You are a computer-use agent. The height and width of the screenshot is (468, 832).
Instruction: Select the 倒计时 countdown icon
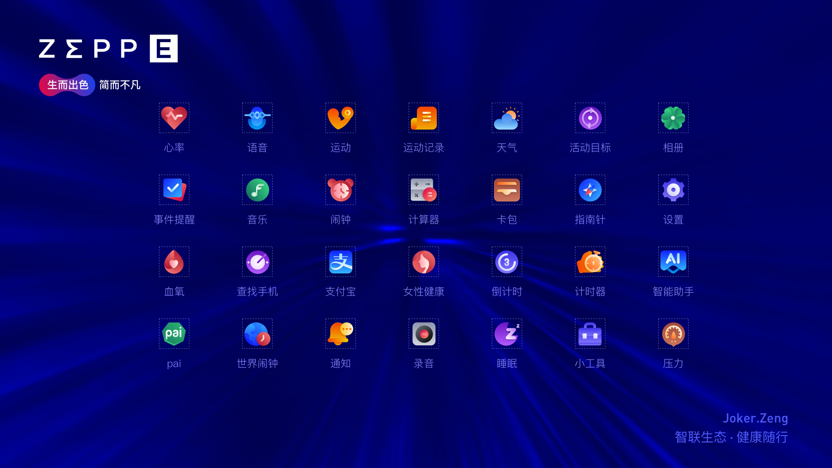click(x=507, y=262)
